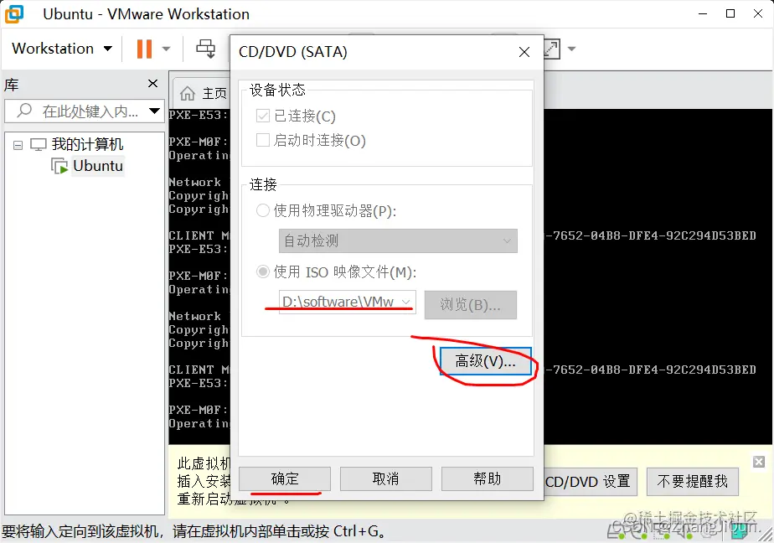Screen dimensions: 774x543
Task: Enable the 启动时连接(O) checkbox
Action: point(263,140)
